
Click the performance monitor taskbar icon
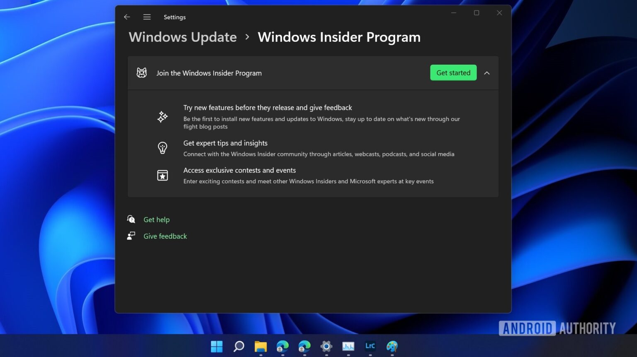pyautogui.click(x=348, y=347)
